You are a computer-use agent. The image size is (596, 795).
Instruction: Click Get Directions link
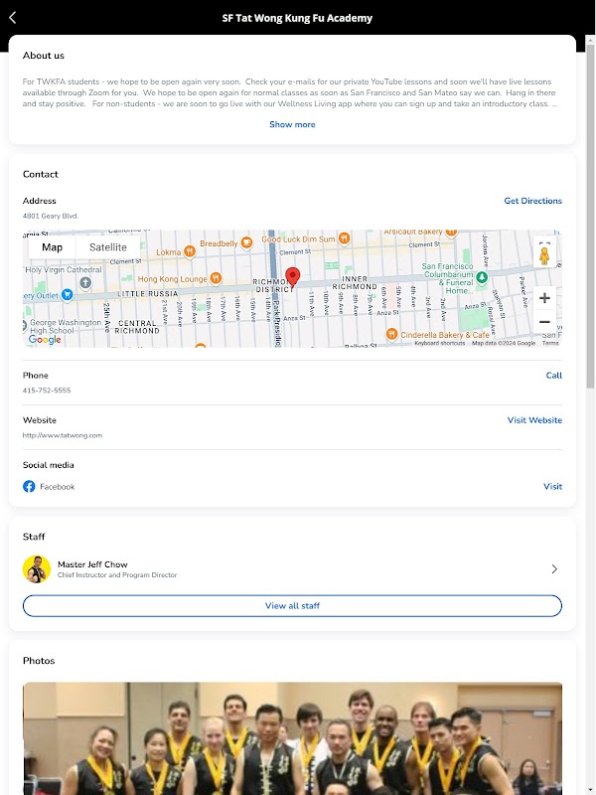[x=532, y=201]
